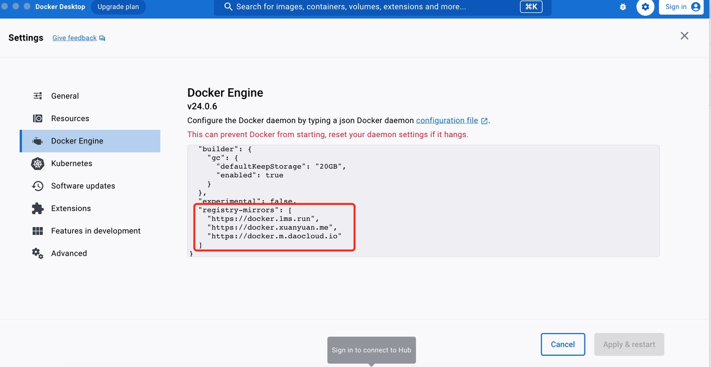Click the Upgrade plan button

118,7
